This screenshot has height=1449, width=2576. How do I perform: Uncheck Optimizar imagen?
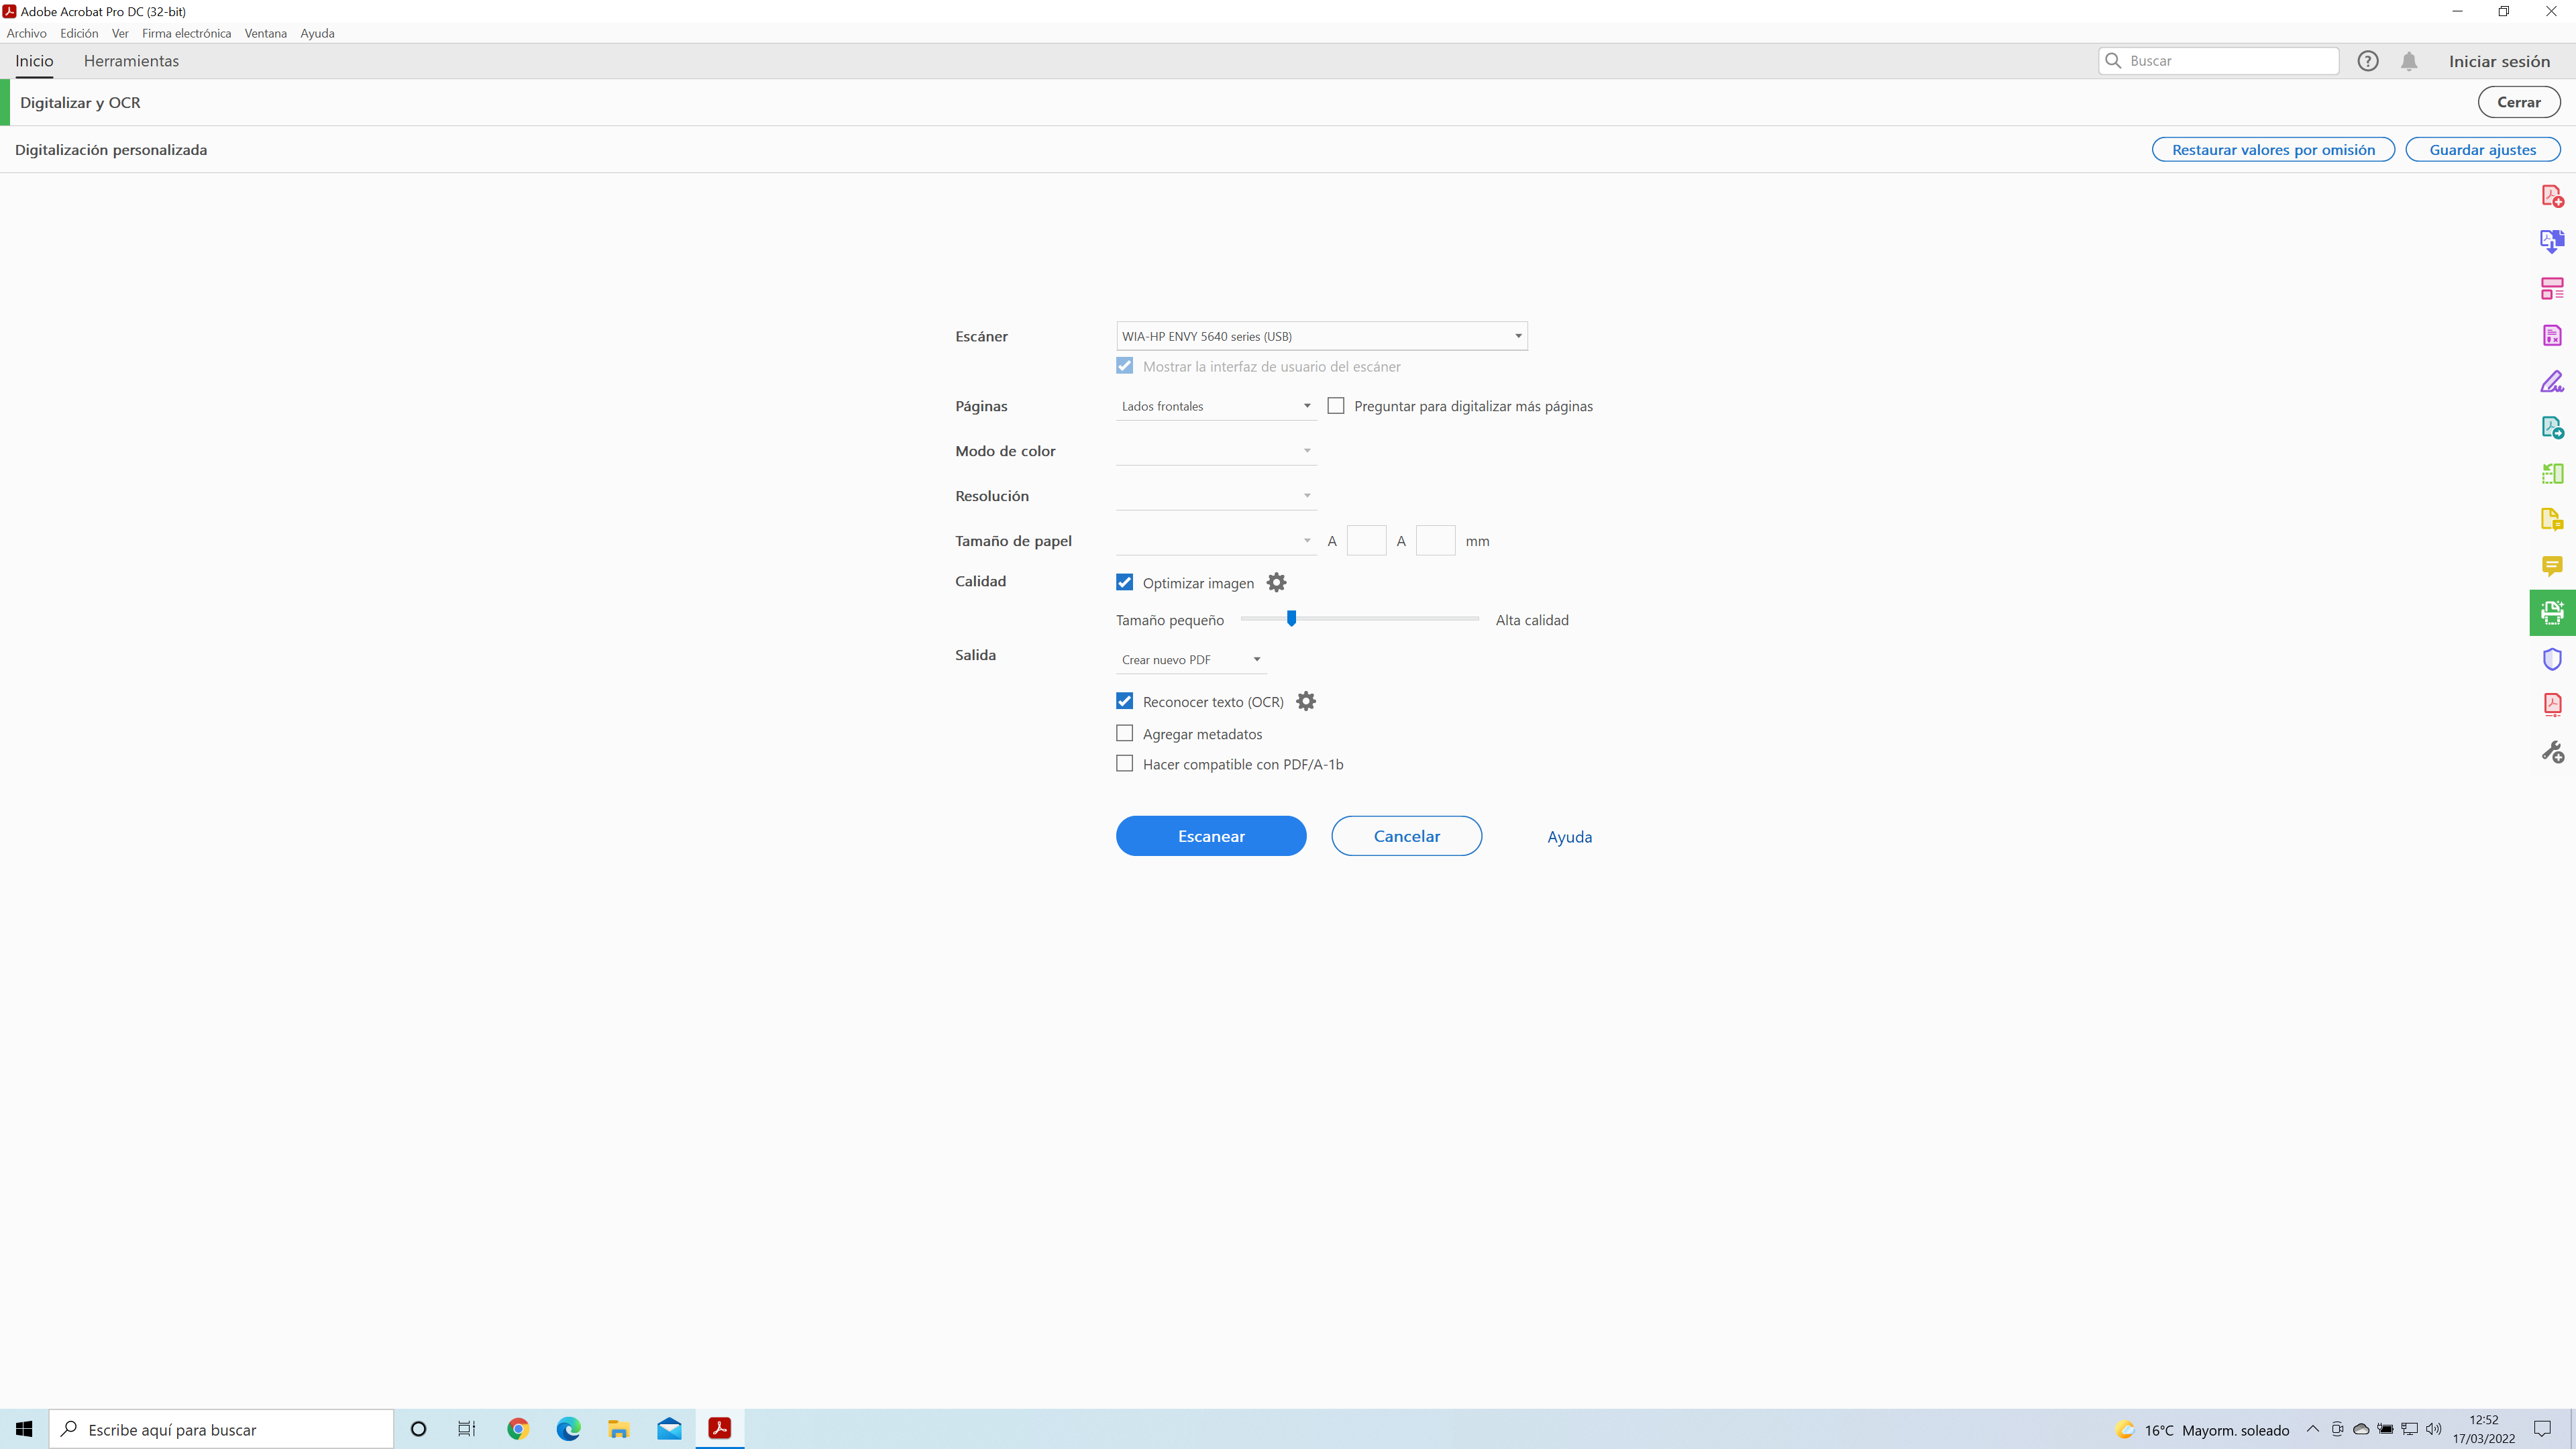coord(1125,582)
